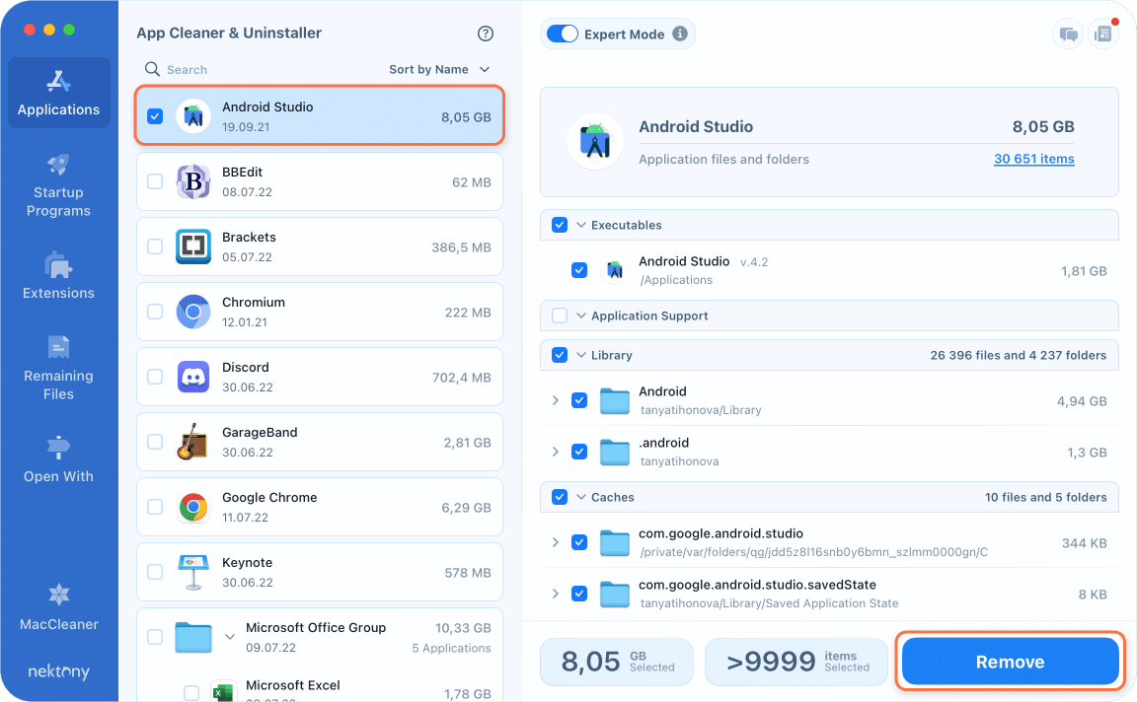Click the GarageBand guitar icon
This screenshot has height=702, width=1137.
193,442
